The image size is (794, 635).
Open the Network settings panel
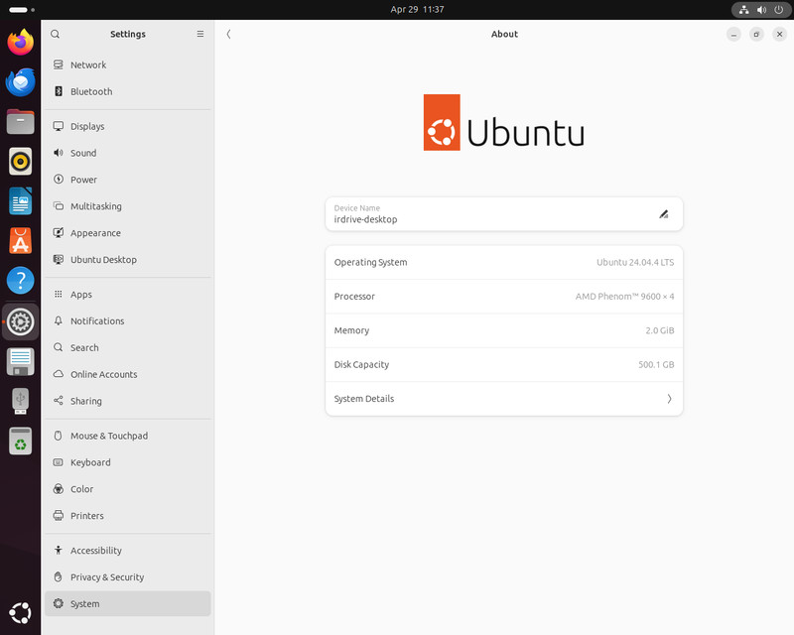pos(128,64)
